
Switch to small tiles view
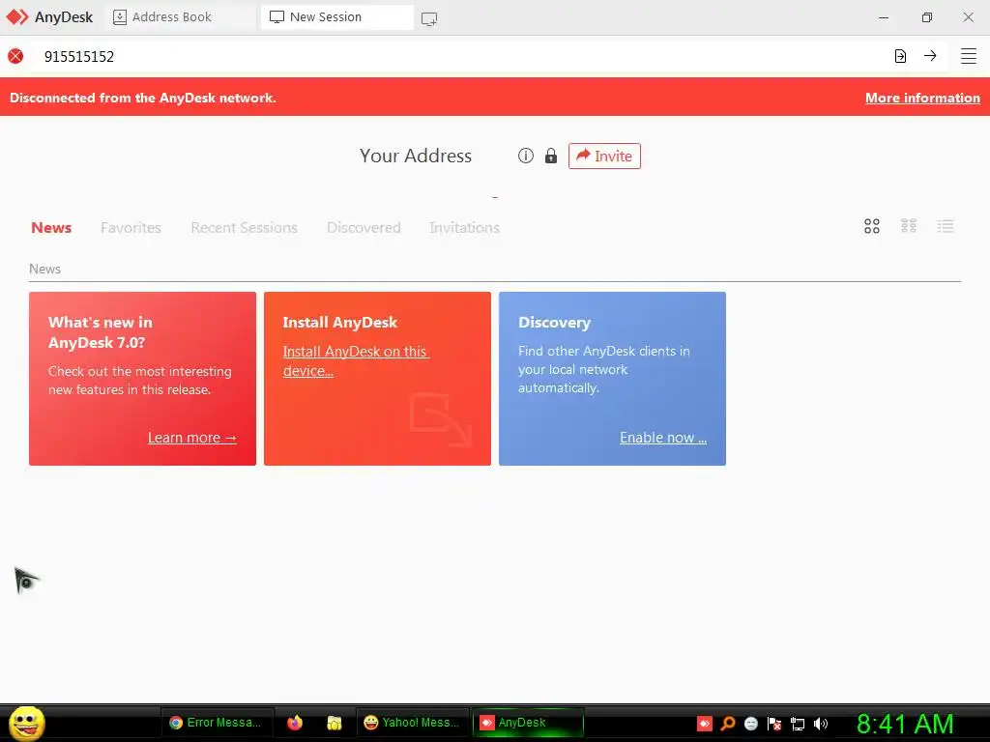click(x=909, y=226)
